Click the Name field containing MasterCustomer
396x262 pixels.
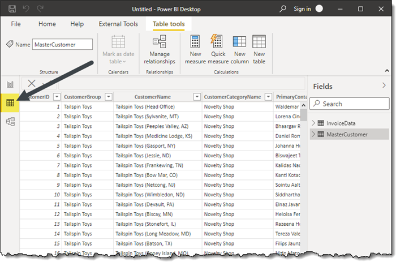click(62, 44)
